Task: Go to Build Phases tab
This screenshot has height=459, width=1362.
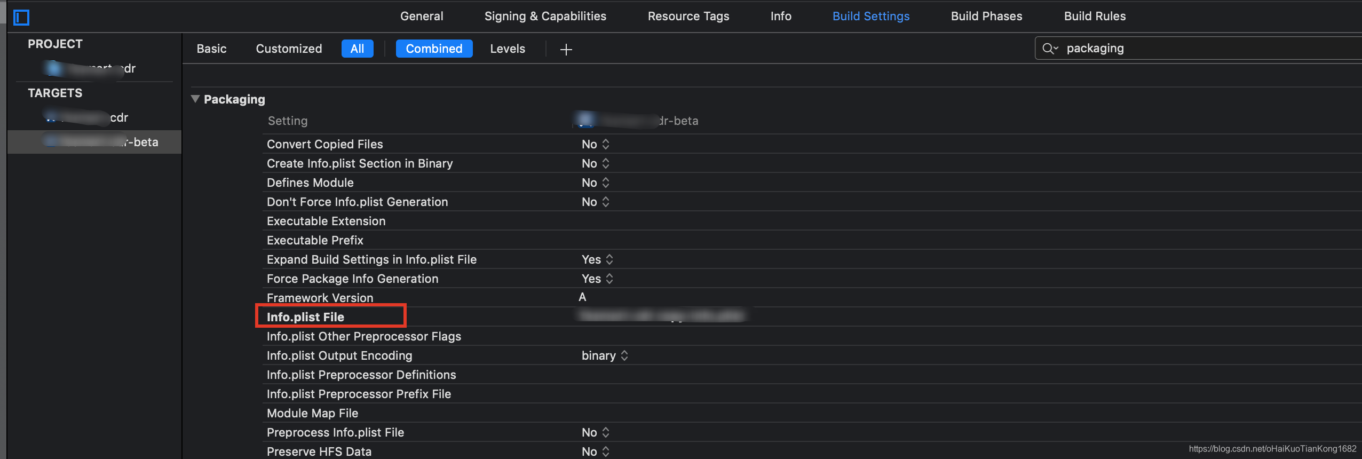Action: [986, 16]
